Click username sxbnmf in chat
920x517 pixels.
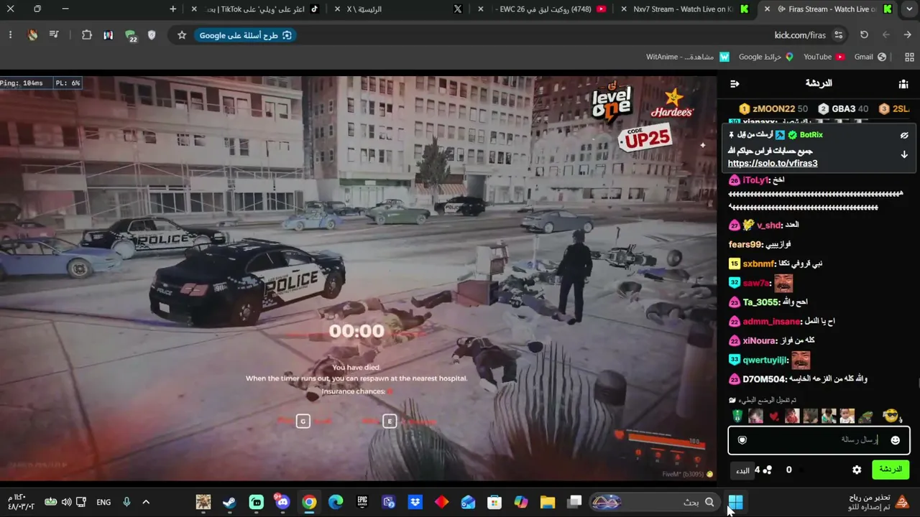click(759, 264)
